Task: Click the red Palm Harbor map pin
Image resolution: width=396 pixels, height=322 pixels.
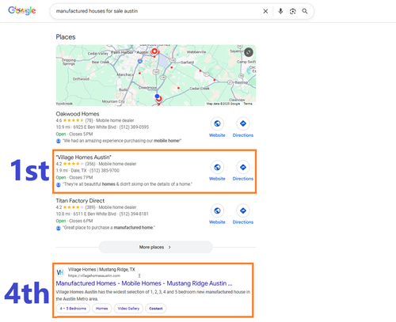Action: pyautogui.click(x=154, y=51)
